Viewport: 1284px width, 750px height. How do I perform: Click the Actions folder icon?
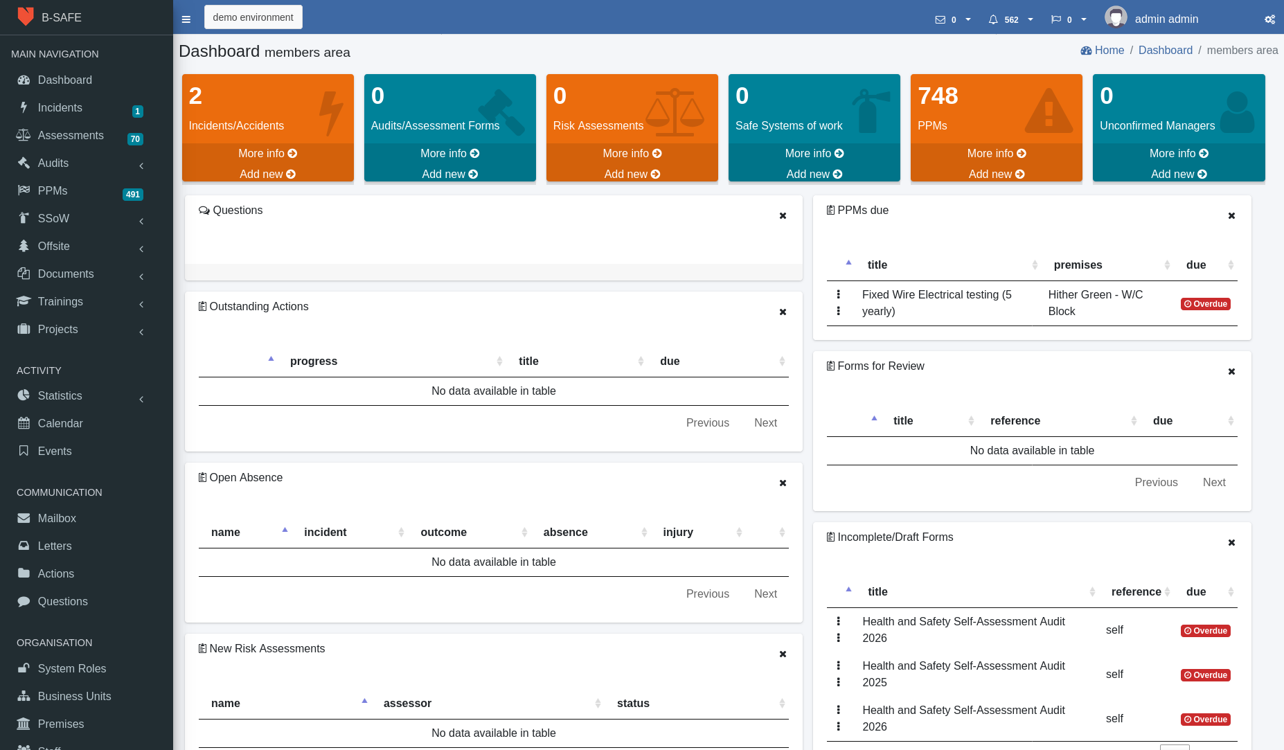coord(24,573)
